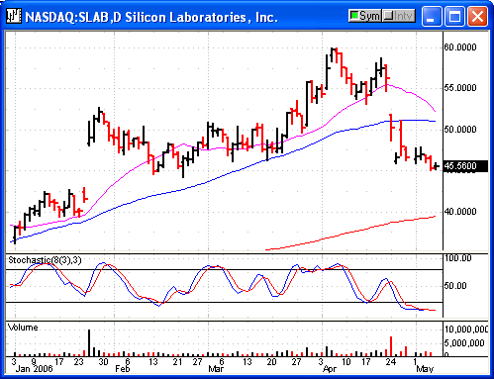Click the title 'NASDAQ:SLAB,D Silicon Laboratories, Inc.'

point(151,17)
